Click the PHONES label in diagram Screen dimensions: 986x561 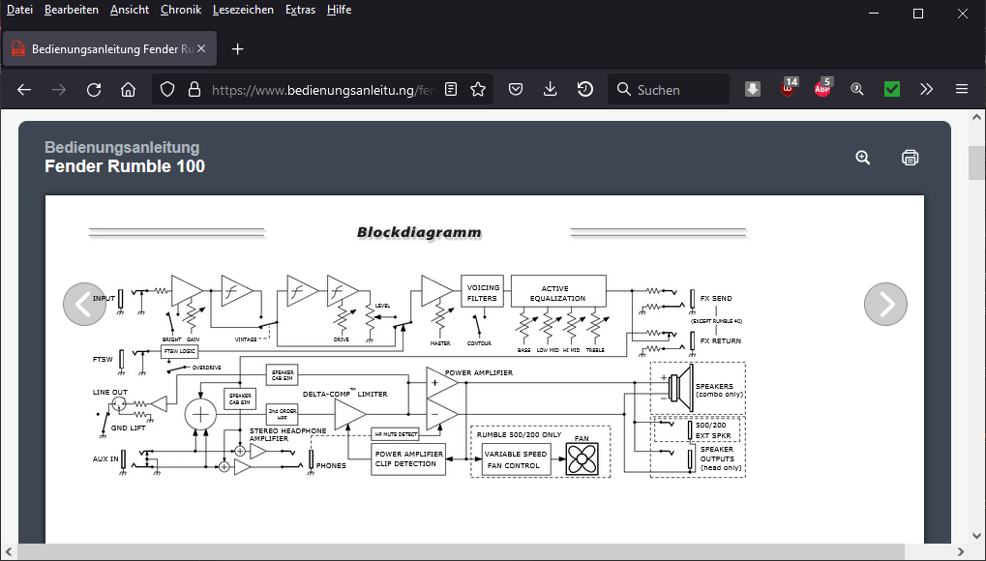pos(331,466)
